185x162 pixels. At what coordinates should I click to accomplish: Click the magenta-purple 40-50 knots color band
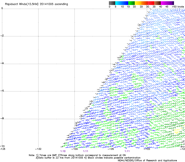[167, 3]
